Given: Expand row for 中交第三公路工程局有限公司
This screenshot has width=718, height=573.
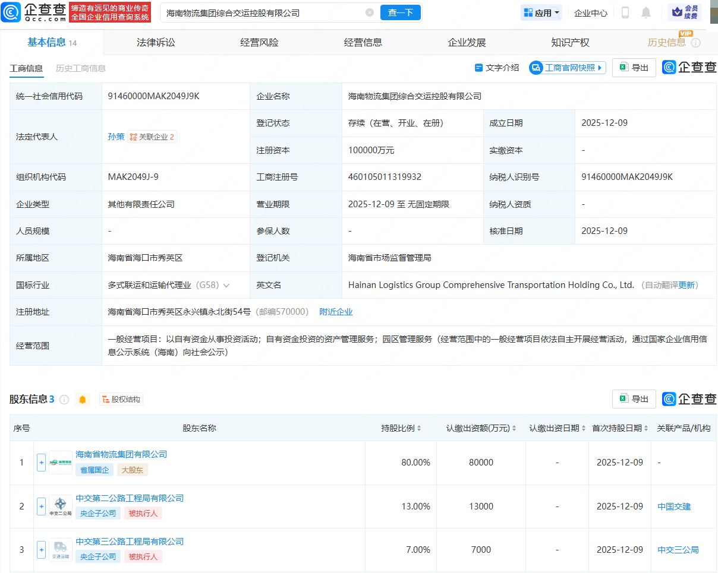Looking at the screenshot, I should [x=41, y=550].
